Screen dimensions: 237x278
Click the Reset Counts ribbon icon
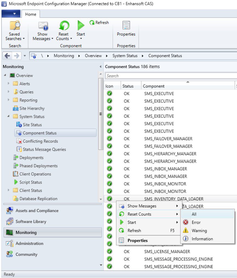point(64,26)
